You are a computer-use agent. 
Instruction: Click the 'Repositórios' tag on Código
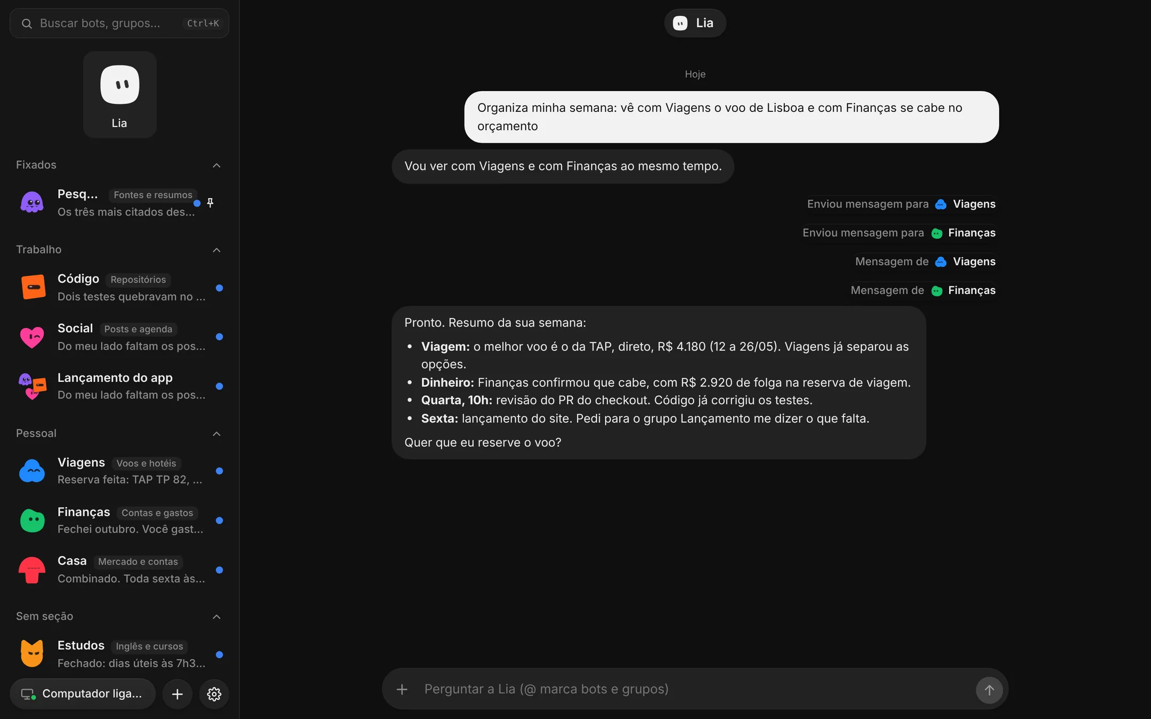[138, 280]
